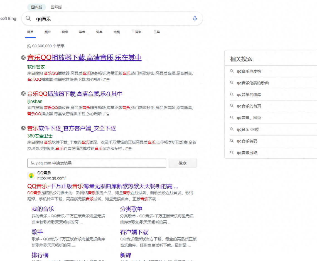Switch to the 视频 tab
This screenshot has height=261, width=317.
[65, 32]
